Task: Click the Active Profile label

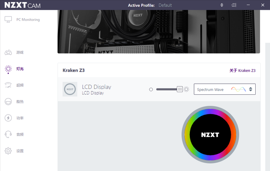Action: pos(141,5)
